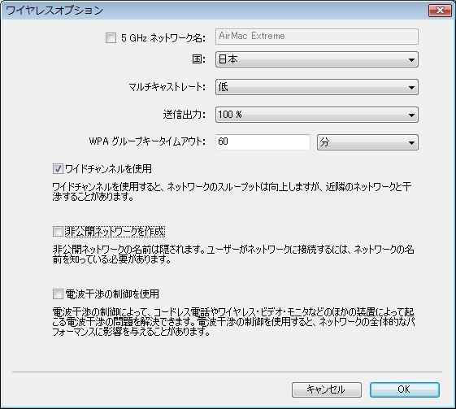Check the 非公開ネットワークを作成 checkbox

(x=58, y=232)
